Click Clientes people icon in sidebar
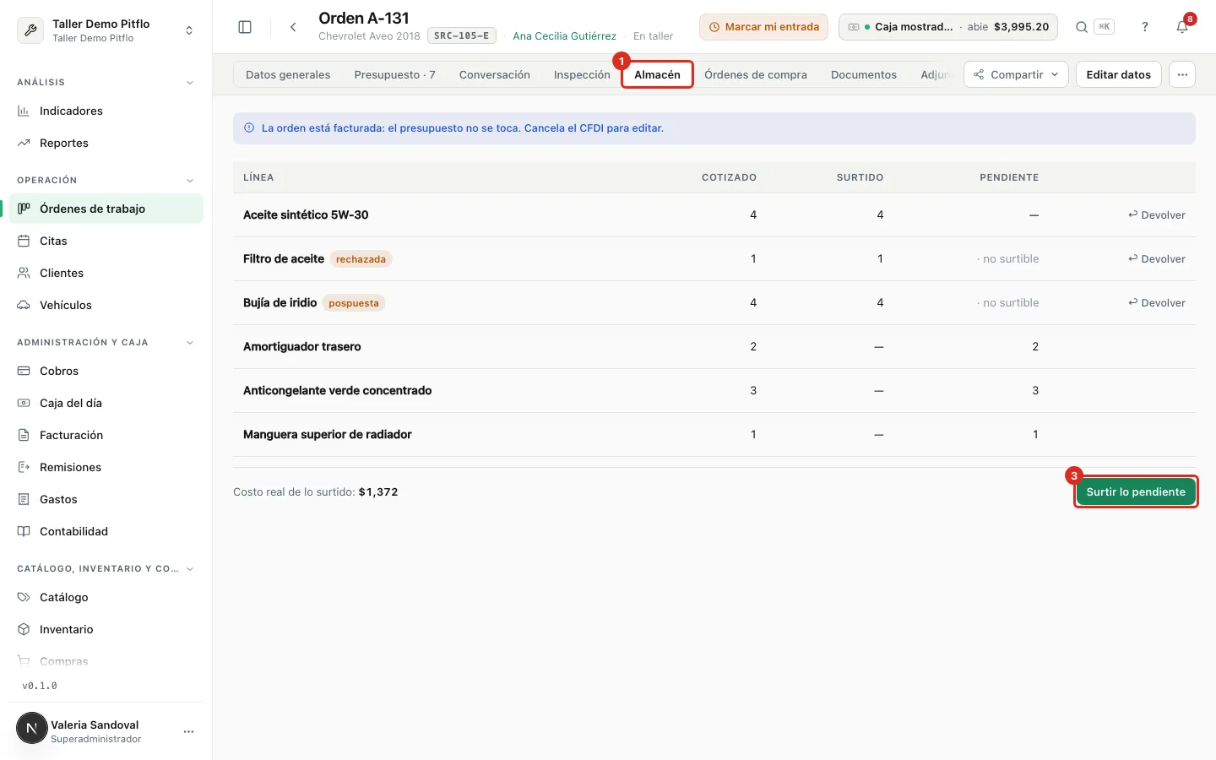 [24, 273]
